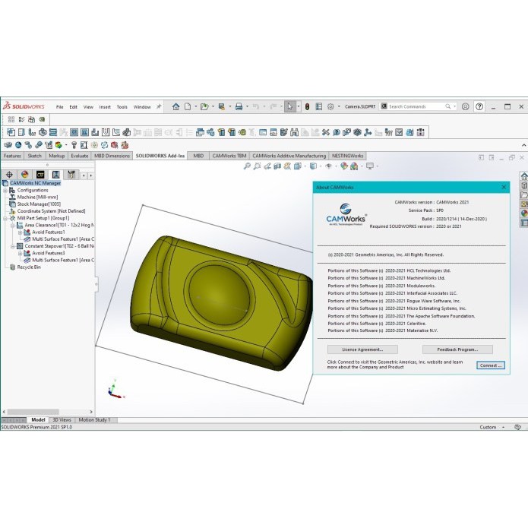Switch to the Features tab
The image size is (528, 528).
(12, 156)
